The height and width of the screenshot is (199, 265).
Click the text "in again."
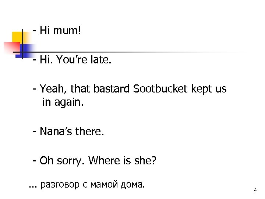click(x=63, y=102)
